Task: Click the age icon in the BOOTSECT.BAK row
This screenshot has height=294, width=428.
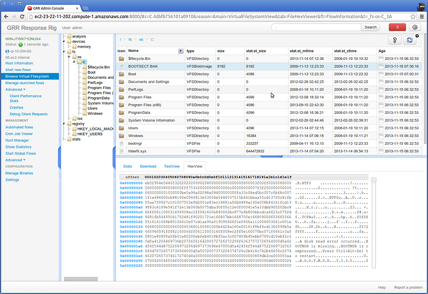Action: (381, 66)
